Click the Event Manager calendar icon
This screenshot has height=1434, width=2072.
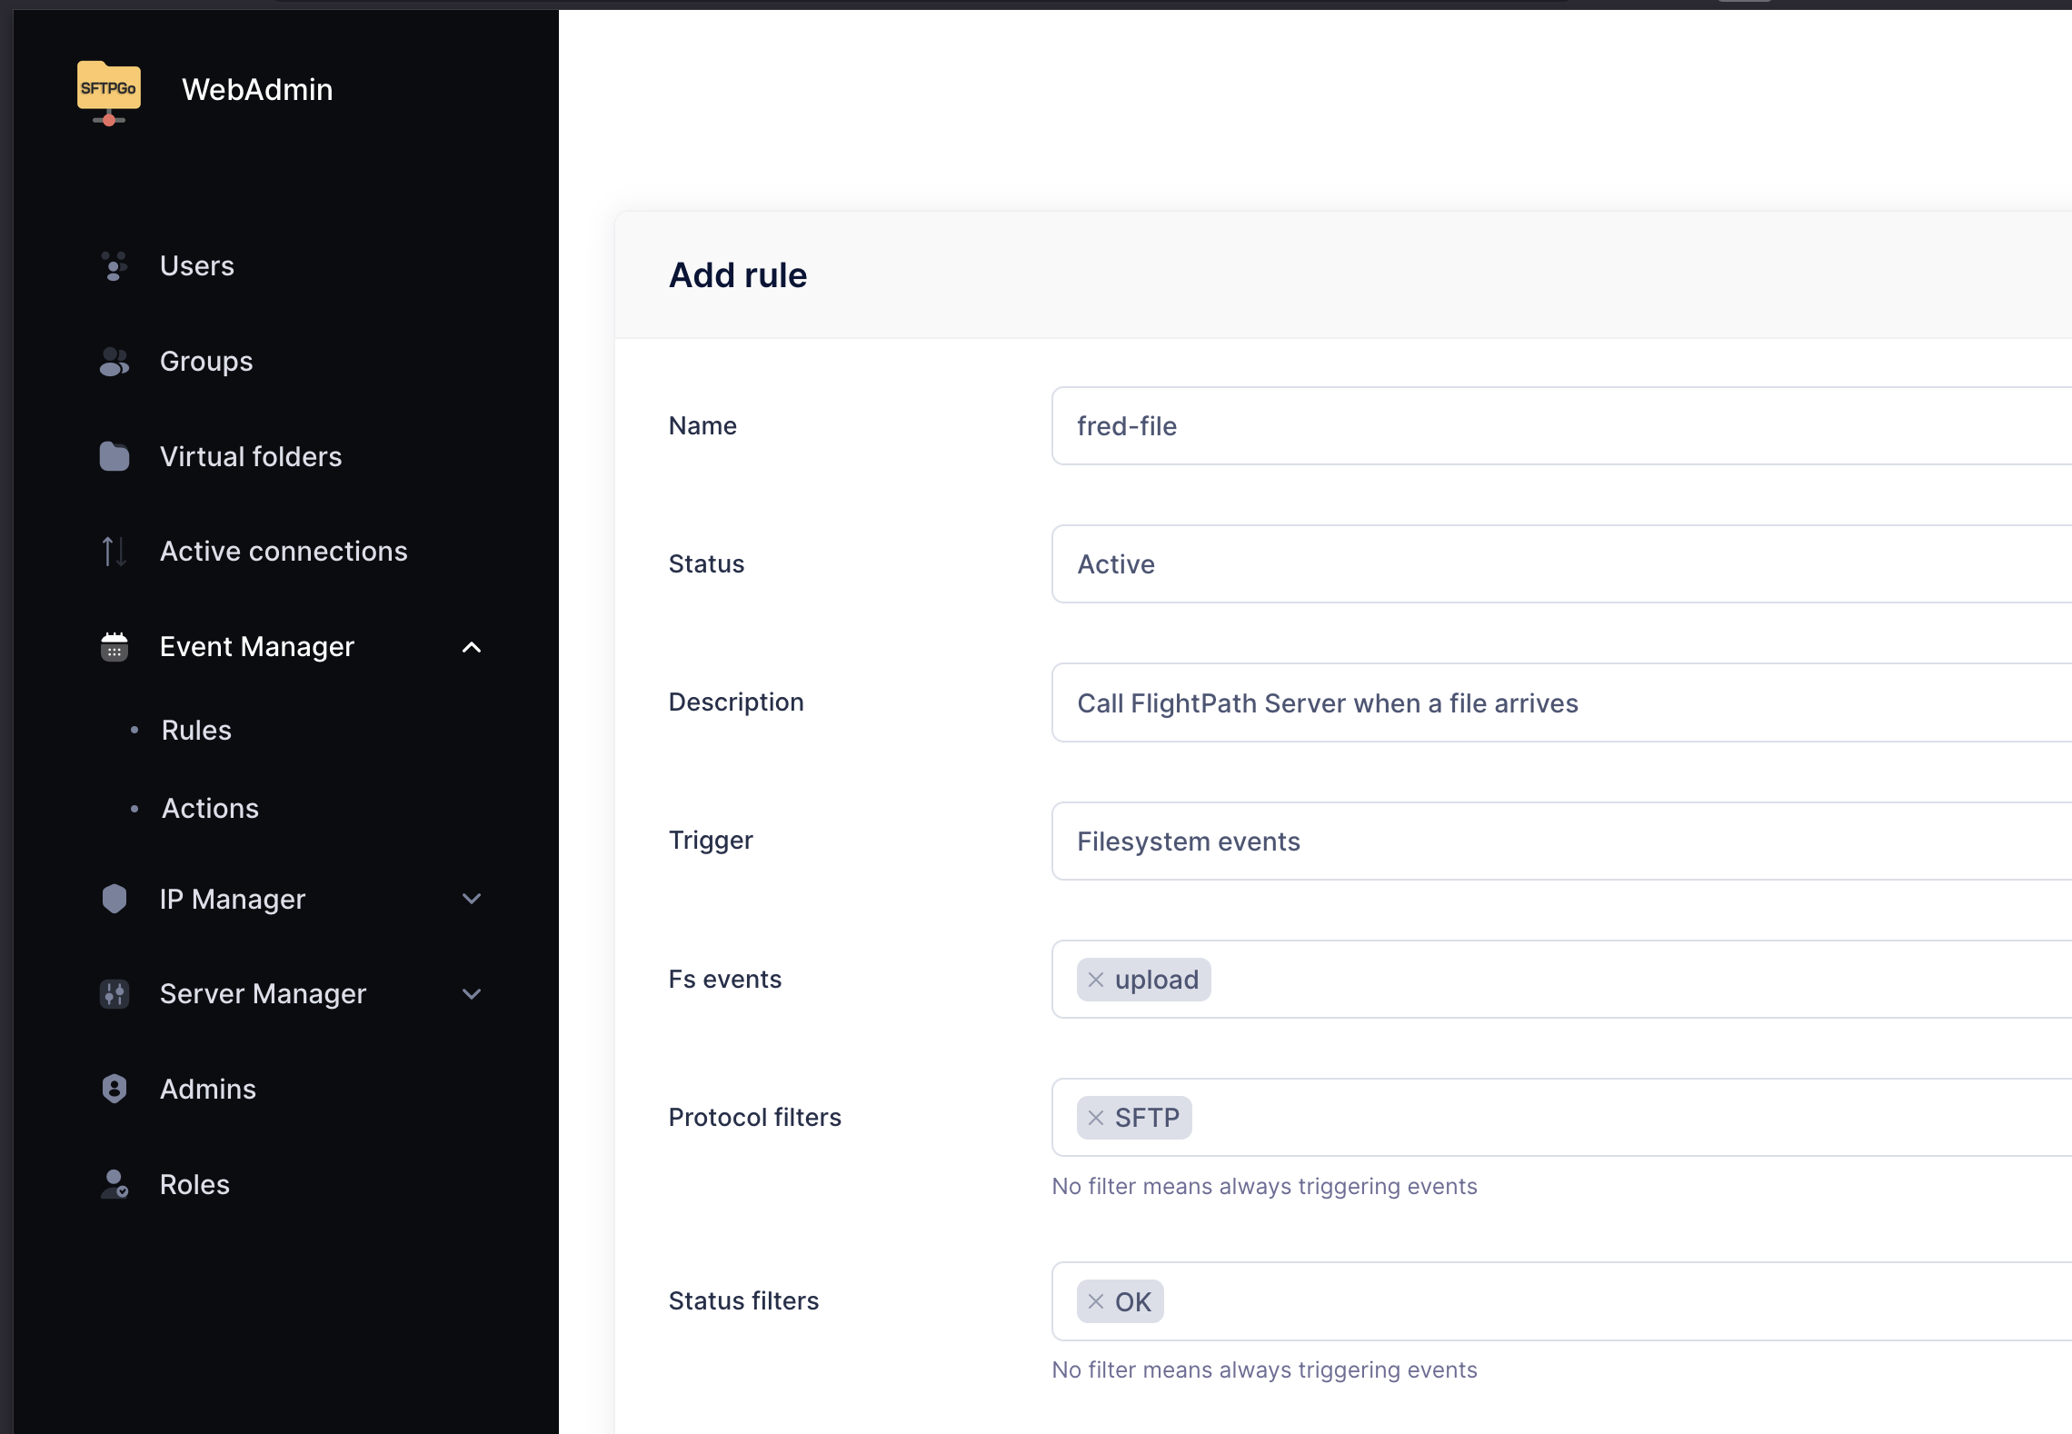pos(114,647)
